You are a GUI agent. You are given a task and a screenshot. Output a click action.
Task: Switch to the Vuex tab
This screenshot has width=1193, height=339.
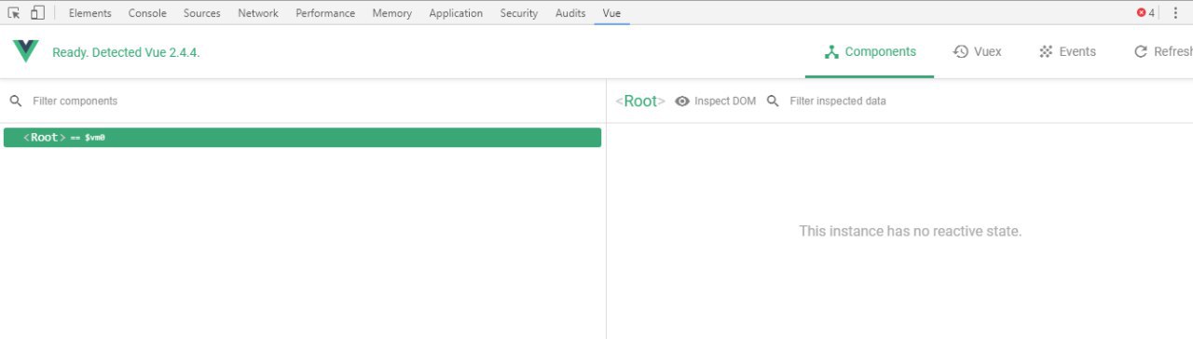(977, 52)
